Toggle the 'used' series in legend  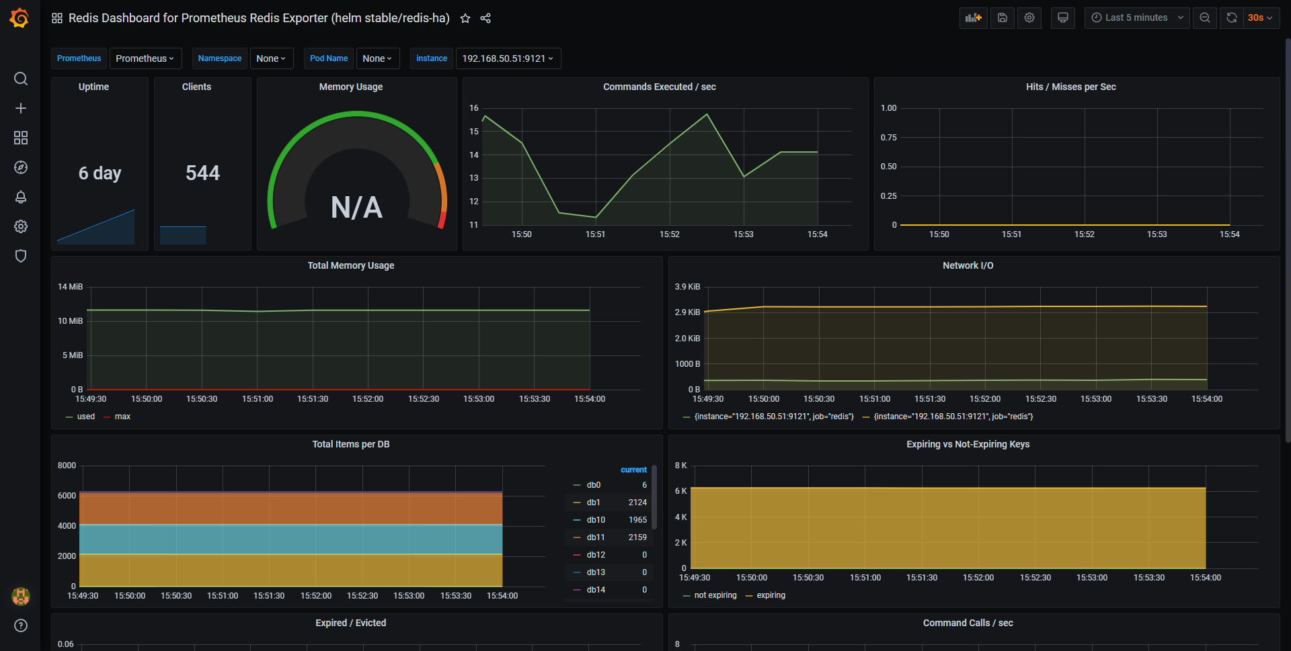coord(86,417)
